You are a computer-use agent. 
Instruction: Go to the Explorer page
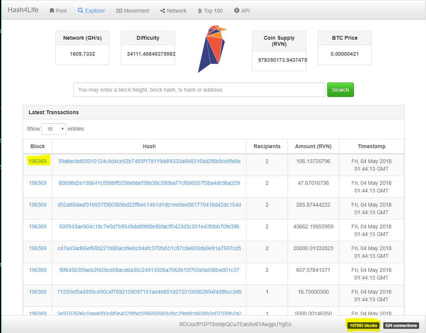click(x=91, y=11)
